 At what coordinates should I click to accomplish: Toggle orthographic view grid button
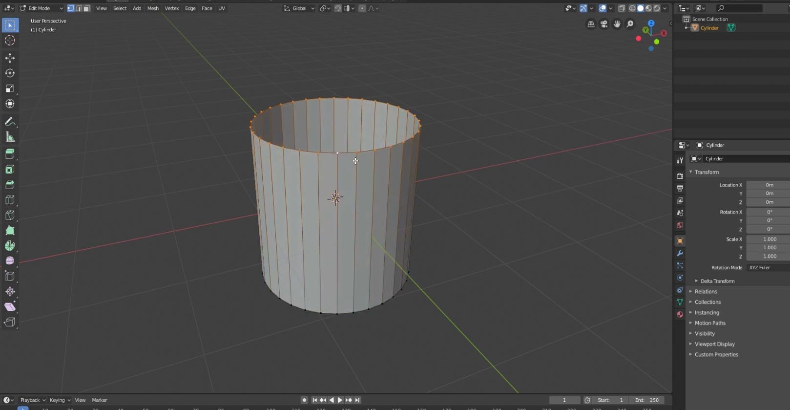coord(591,24)
